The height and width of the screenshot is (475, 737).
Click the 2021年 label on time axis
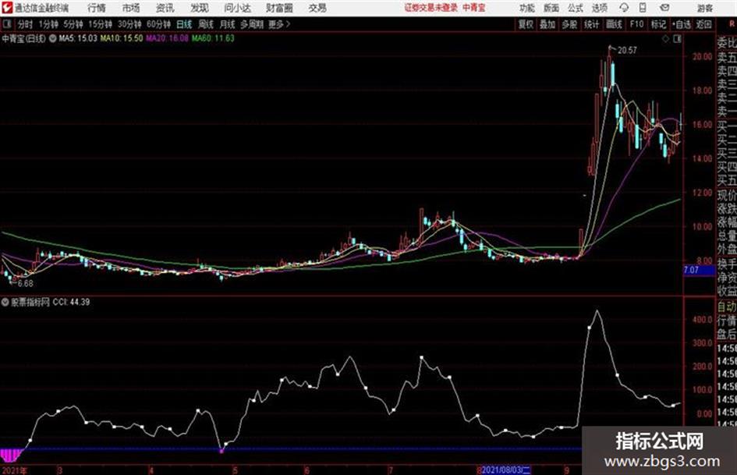(13, 470)
